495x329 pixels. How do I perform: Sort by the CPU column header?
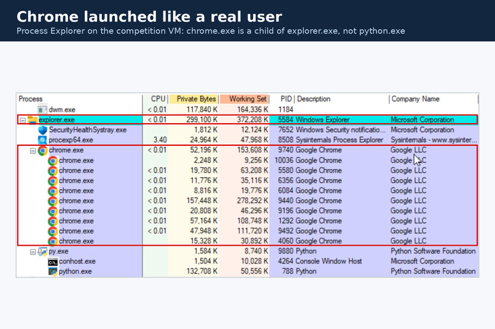point(158,99)
